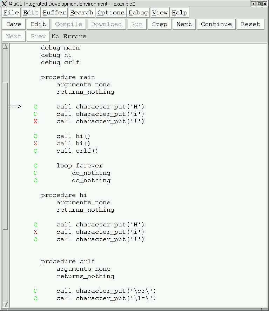The image size is (269, 311).
Task: Toggle breakpoint on character_put('\lf\') line
Action: click(35, 298)
